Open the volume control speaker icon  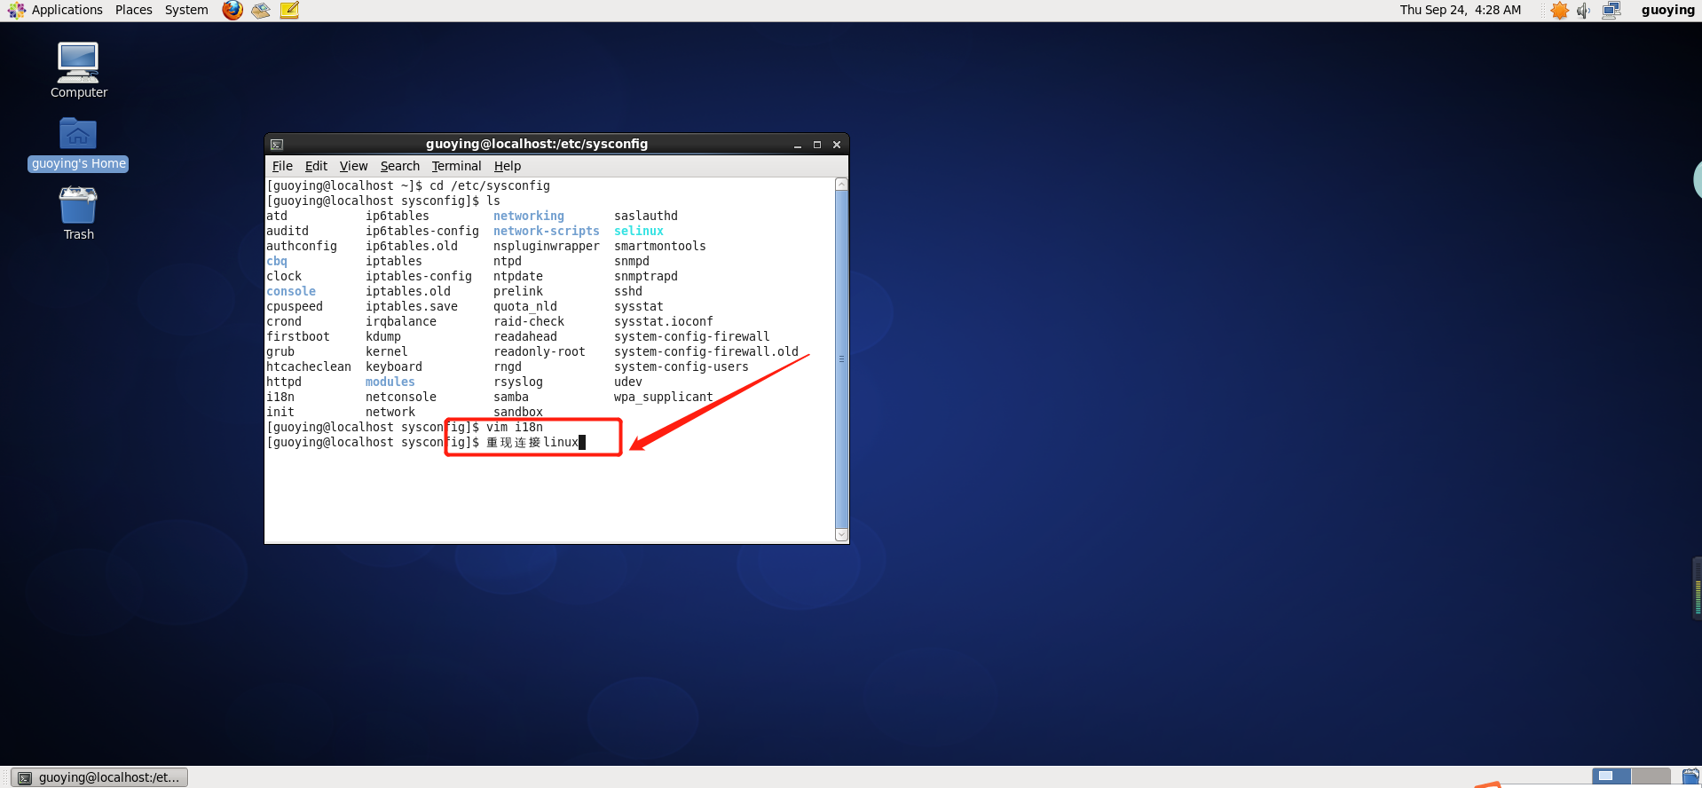(1583, 11)
